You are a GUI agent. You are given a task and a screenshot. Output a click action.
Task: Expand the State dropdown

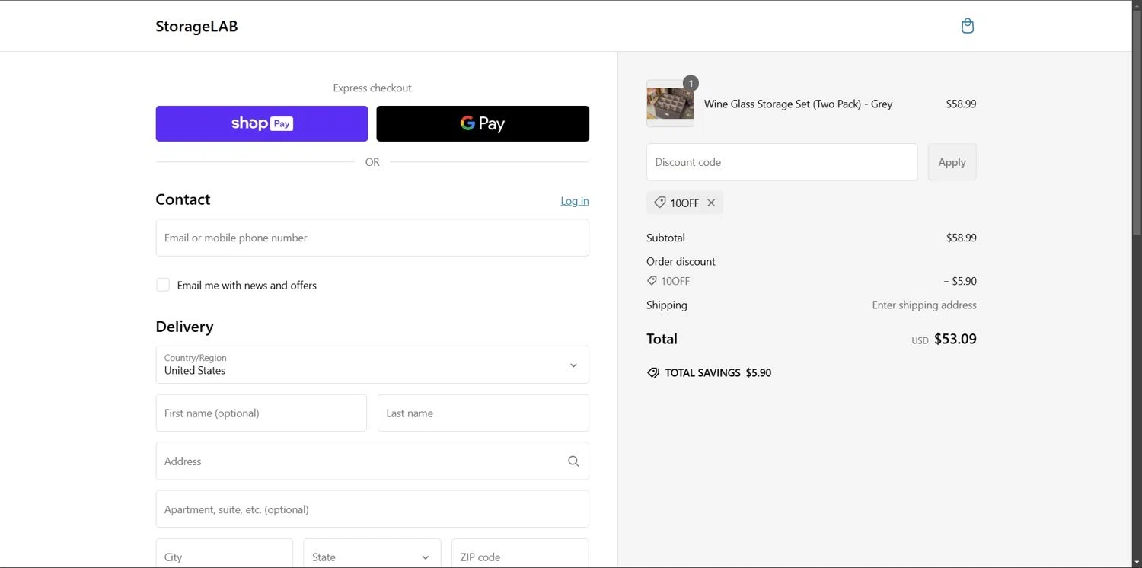pyautogui.click(x=372, y=557)
